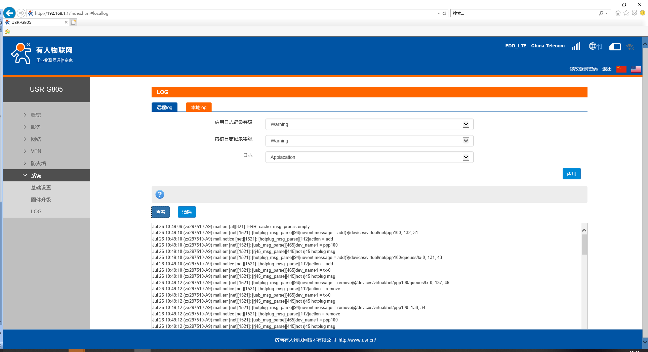Switch language with the US flag icon
This screenshot has width=648, height=352.
click(x=636, y=69)
